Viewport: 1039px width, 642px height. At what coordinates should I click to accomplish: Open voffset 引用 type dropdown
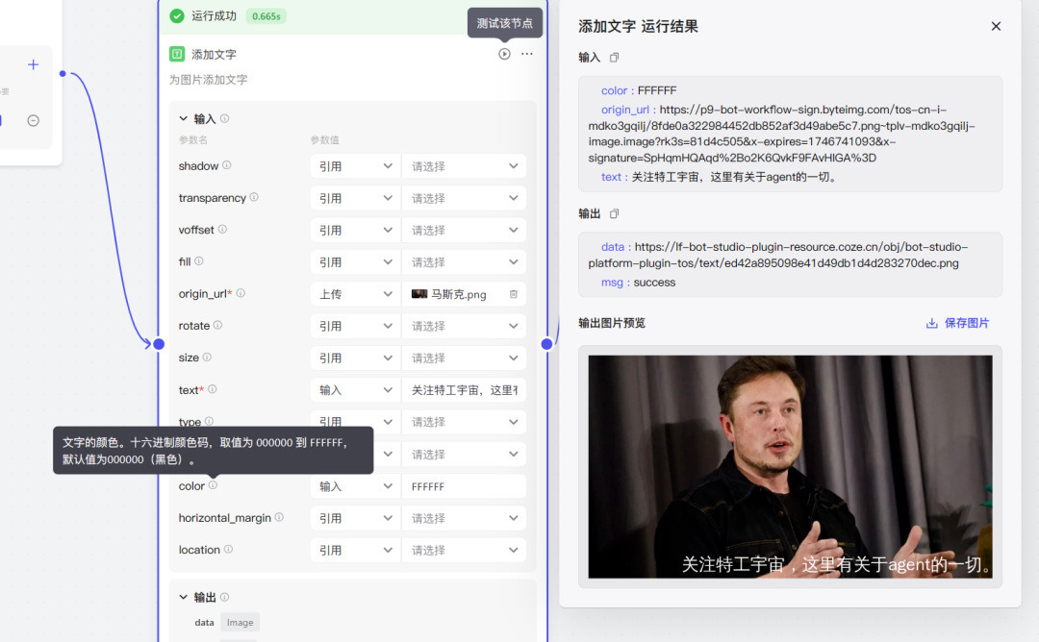point(355,231)
